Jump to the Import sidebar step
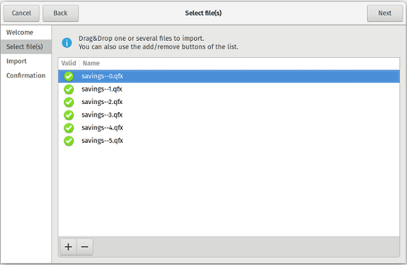The width and height of the screenshot is (407, 265). (26, 61)
